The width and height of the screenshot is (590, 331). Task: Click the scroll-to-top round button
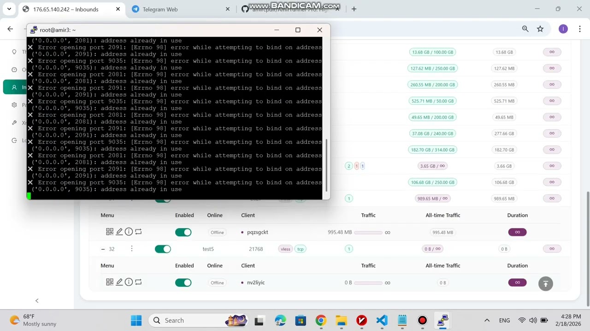(546, 284)
